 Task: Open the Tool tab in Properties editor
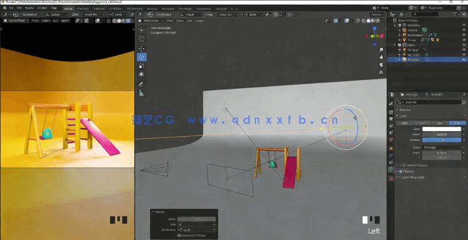pos(391,104)
